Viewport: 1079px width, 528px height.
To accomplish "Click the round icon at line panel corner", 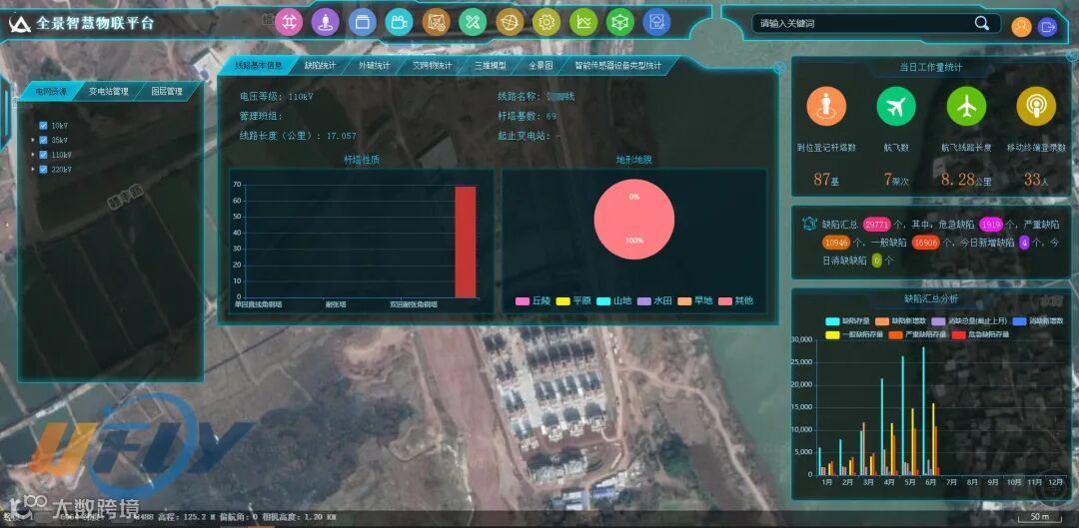I will point(779,68).
